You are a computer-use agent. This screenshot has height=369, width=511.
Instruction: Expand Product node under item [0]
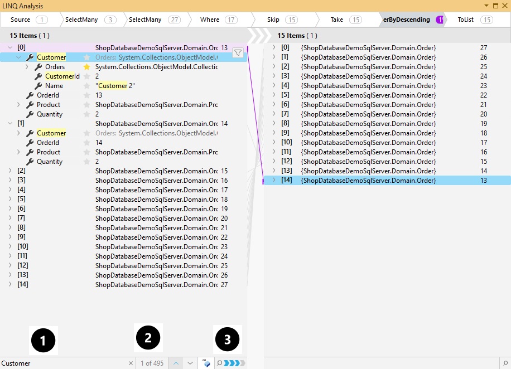click(18, 105)
